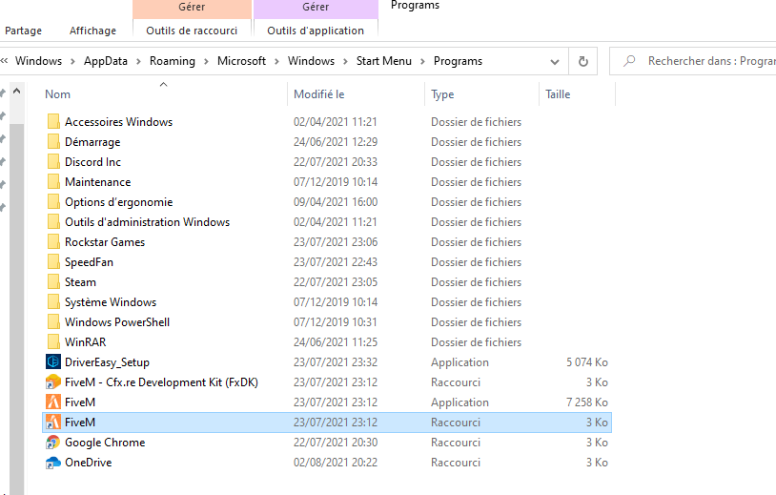Click the WinRAR folder icon

pos(53,342)
